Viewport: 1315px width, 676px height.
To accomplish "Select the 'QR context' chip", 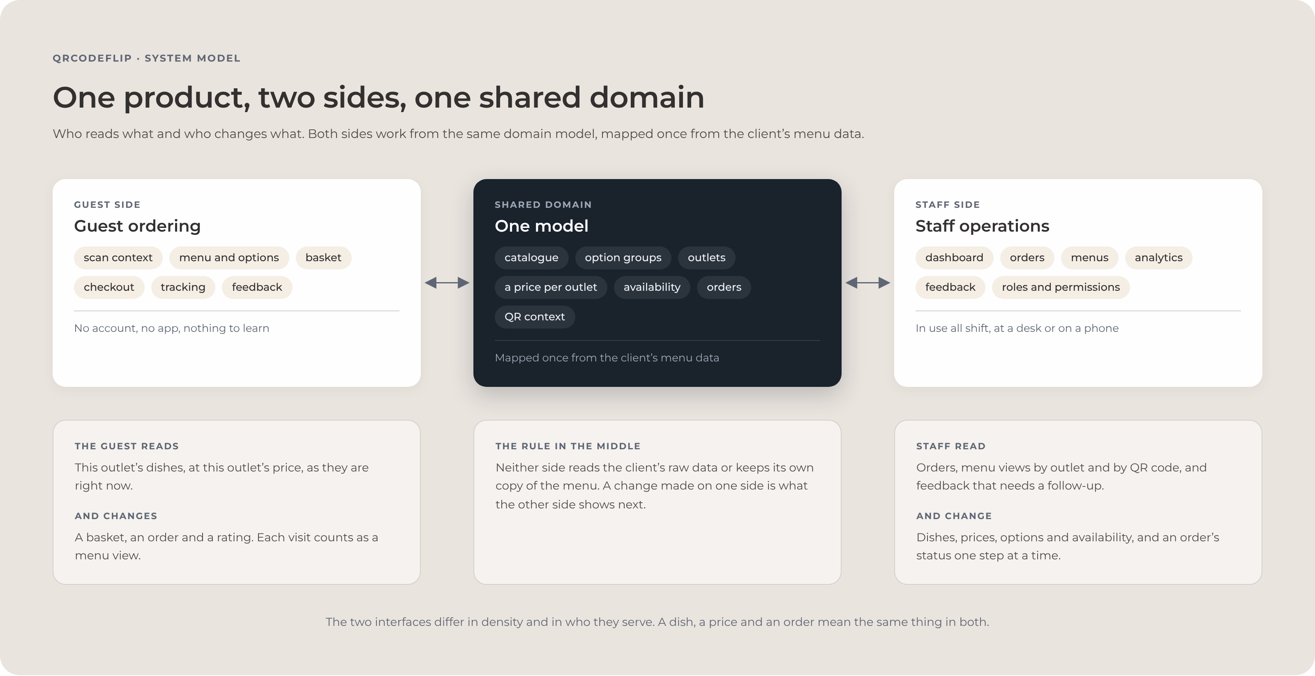I will pos(535,317).
